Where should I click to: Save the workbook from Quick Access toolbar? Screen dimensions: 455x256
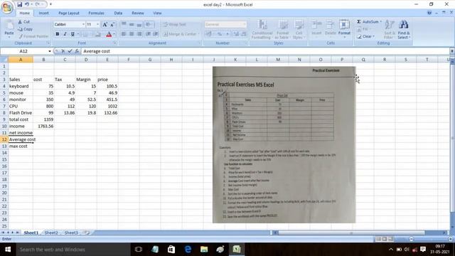(19, 4)
